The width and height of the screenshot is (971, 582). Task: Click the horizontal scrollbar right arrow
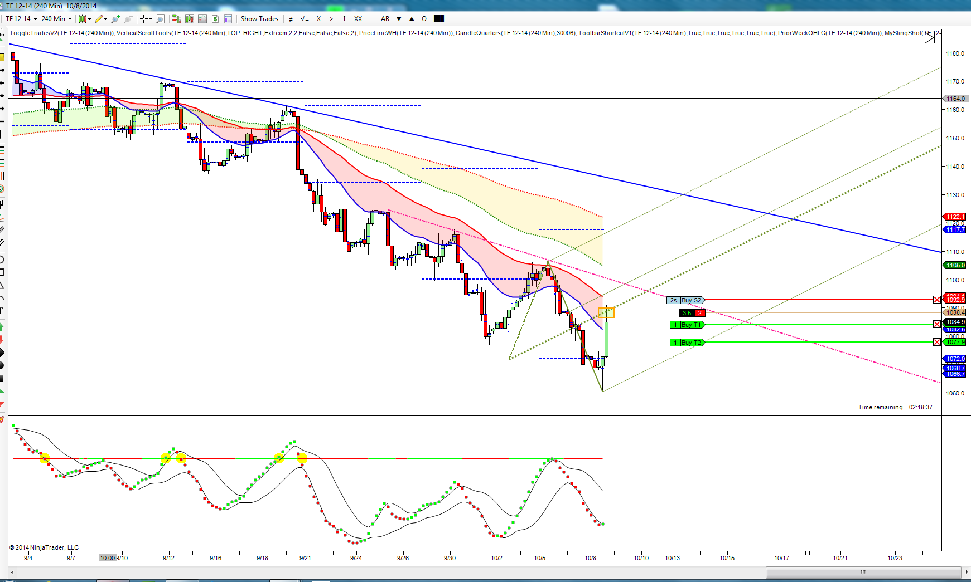coord(967,572)
